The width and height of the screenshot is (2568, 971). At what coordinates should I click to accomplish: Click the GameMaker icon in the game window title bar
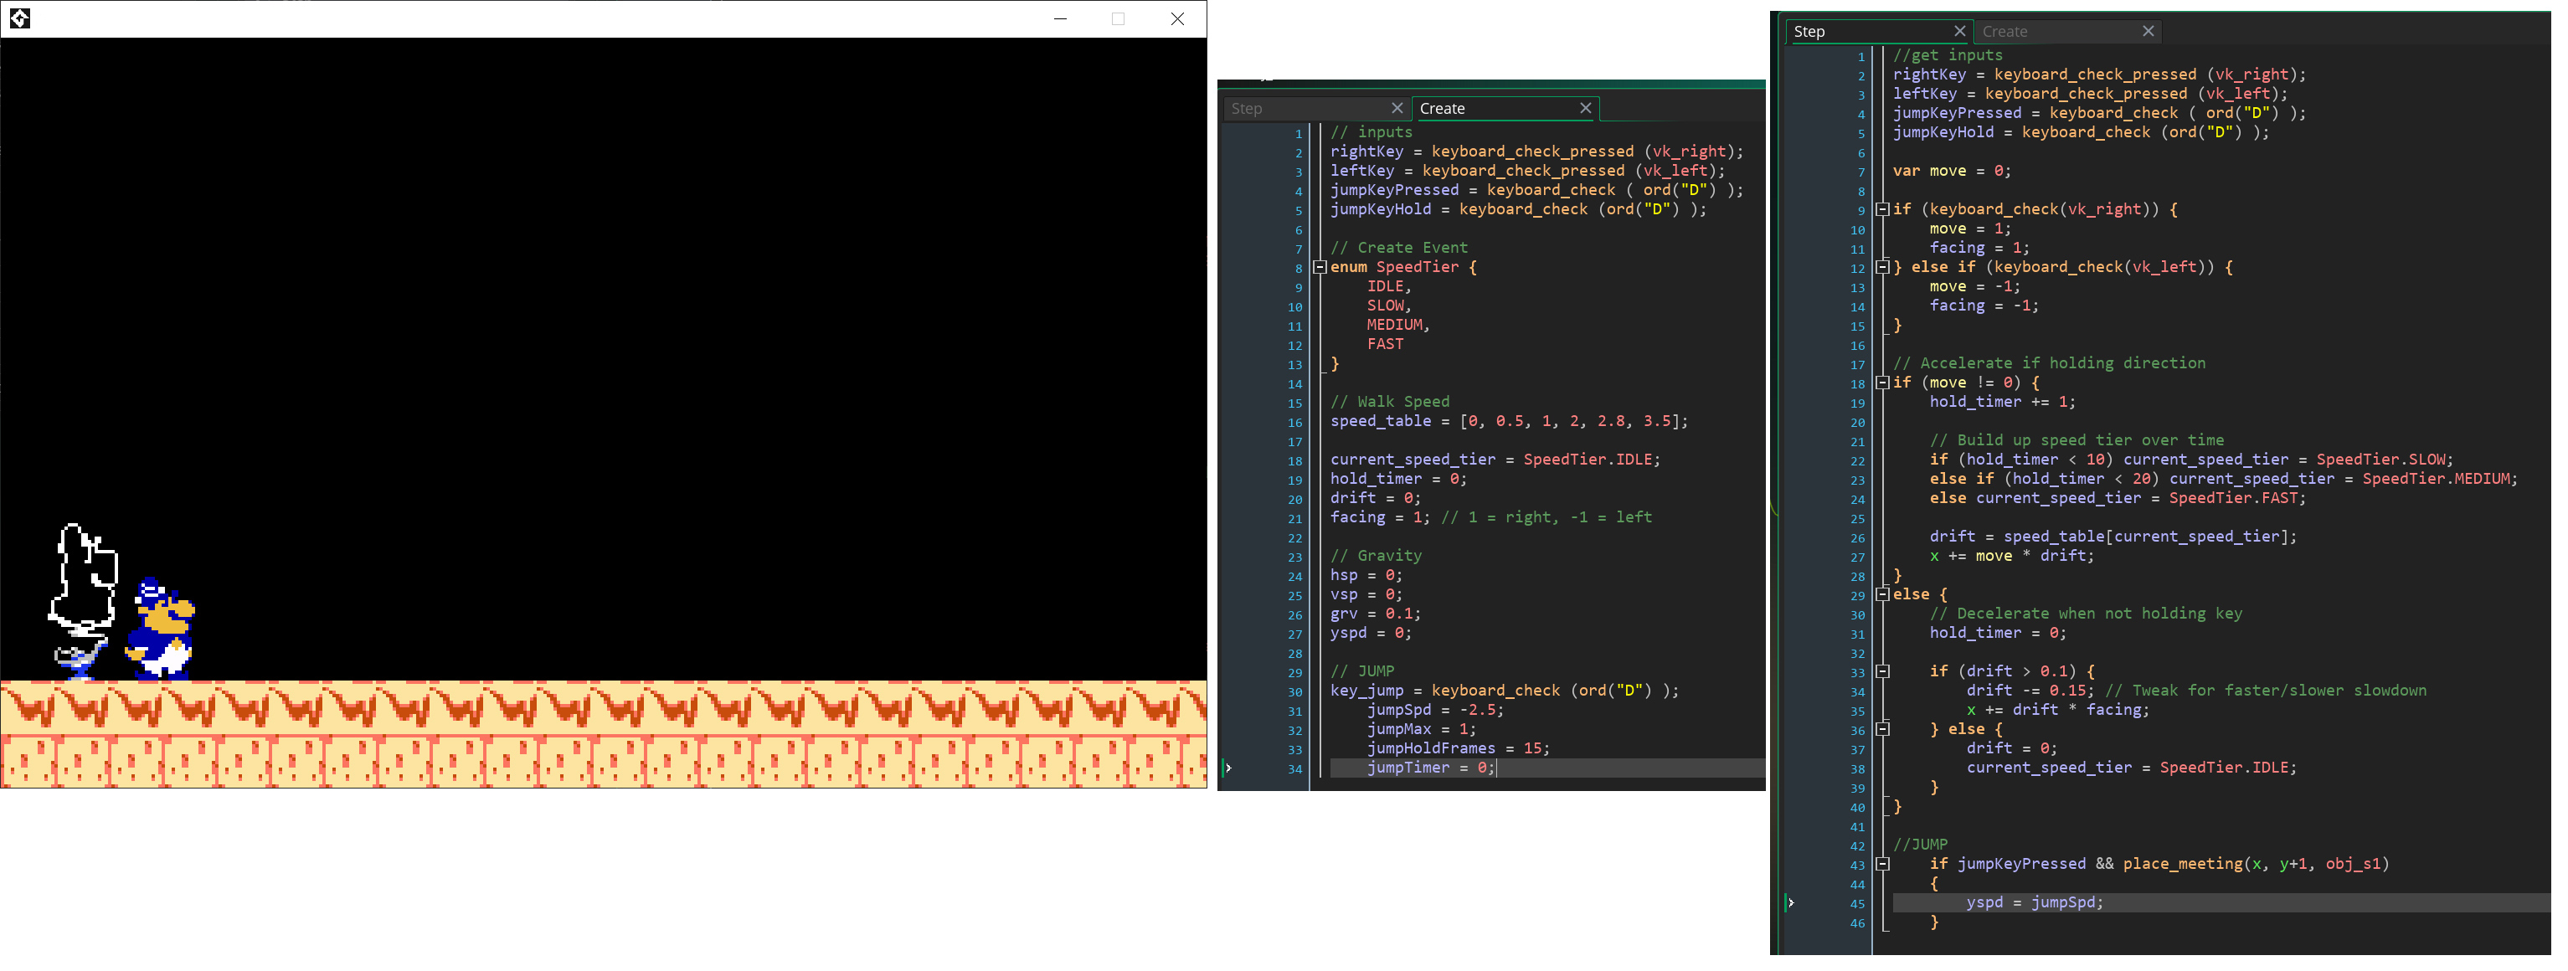(x=19, y=18)
